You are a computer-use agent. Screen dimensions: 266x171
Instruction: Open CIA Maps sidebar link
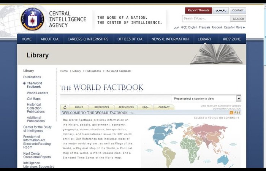pyautogui.click(x=33, y=99)
